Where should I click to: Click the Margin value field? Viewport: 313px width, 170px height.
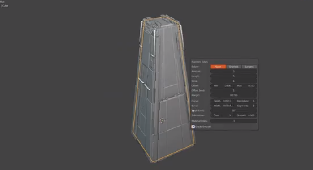234,95
